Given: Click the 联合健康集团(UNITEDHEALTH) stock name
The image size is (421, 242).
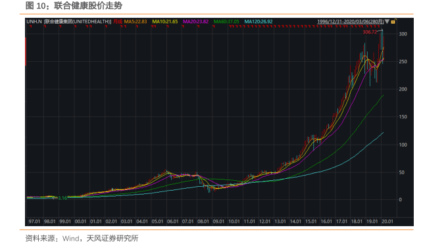Looking at the screenshot, I should (x=78, y=22).
